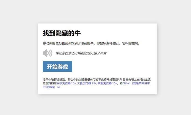
Task: Open the 火狐浏览器 25+ link
Action: (87, 83)
